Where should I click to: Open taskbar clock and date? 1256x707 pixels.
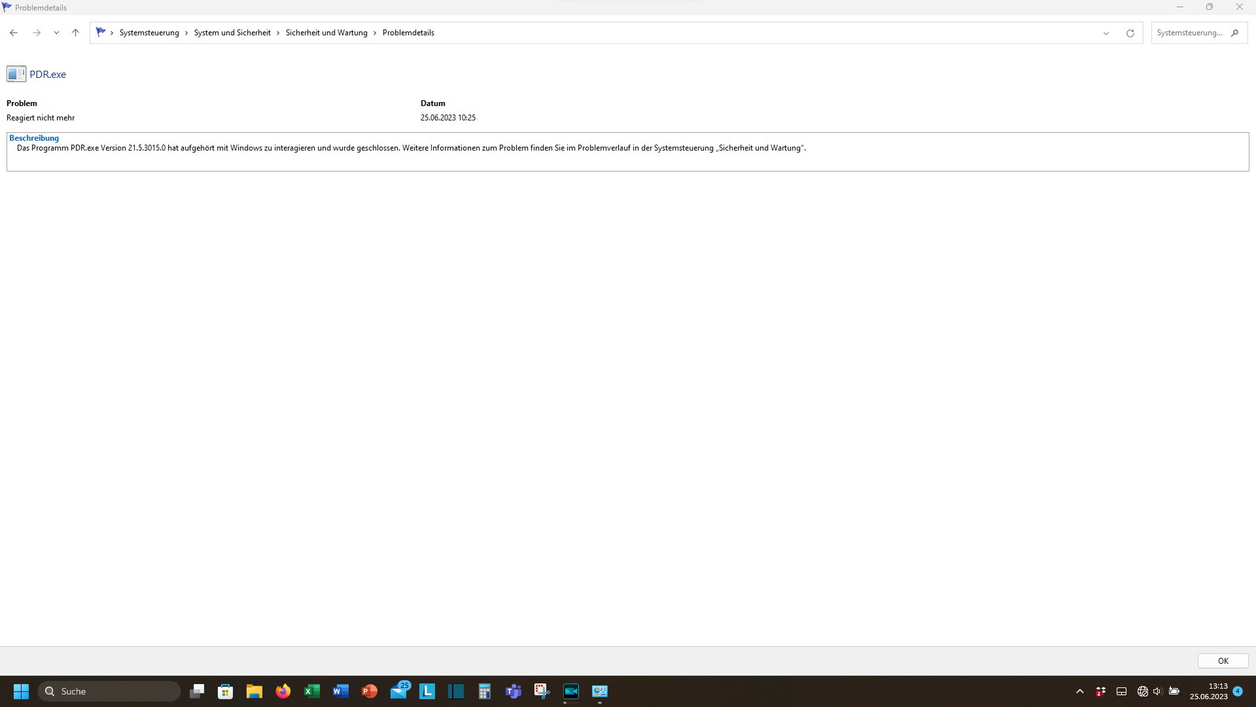[x=1208, y=691]
